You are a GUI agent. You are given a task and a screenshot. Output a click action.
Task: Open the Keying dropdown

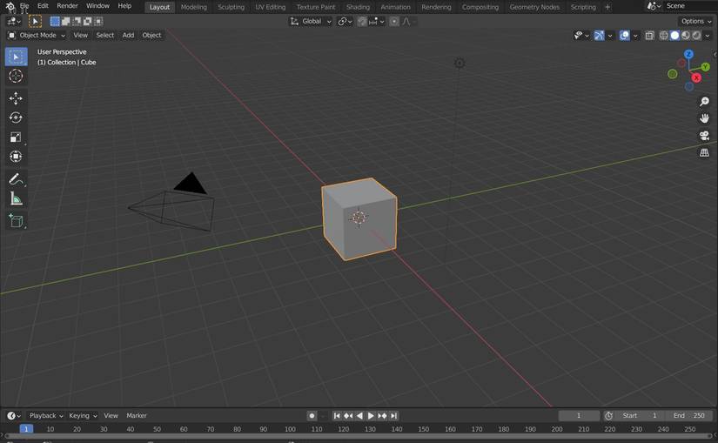(x=83, y=415)
